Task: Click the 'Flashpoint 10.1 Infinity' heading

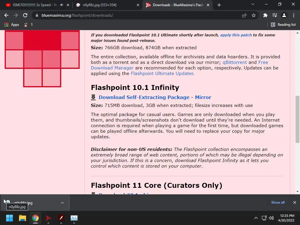Action: 135,87
